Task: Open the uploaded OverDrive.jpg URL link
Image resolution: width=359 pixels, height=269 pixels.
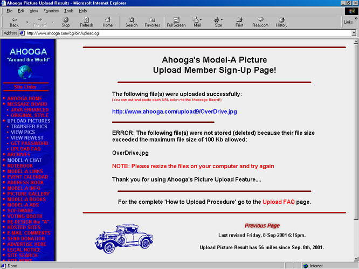Action: click(x=174, y=112)
